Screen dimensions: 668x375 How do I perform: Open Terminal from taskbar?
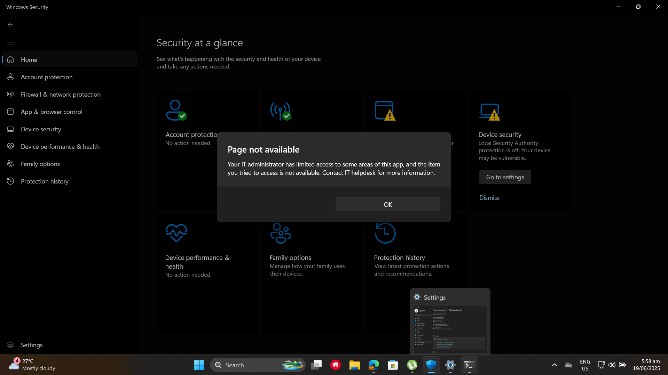pyautogui.click(x=470, y=365)
